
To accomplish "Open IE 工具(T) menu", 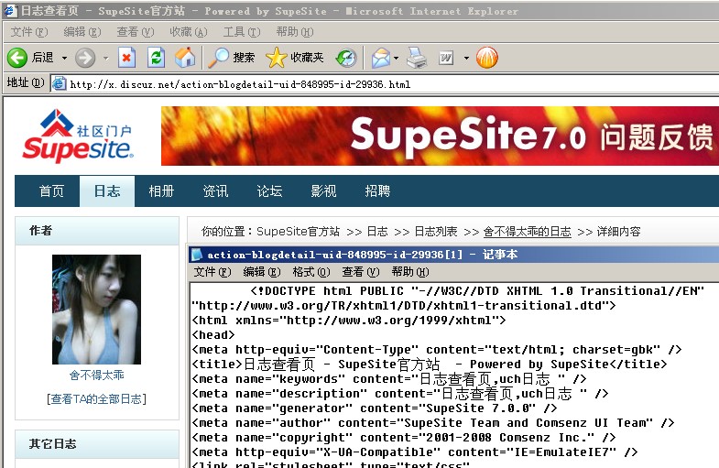I will pos(242,32).
